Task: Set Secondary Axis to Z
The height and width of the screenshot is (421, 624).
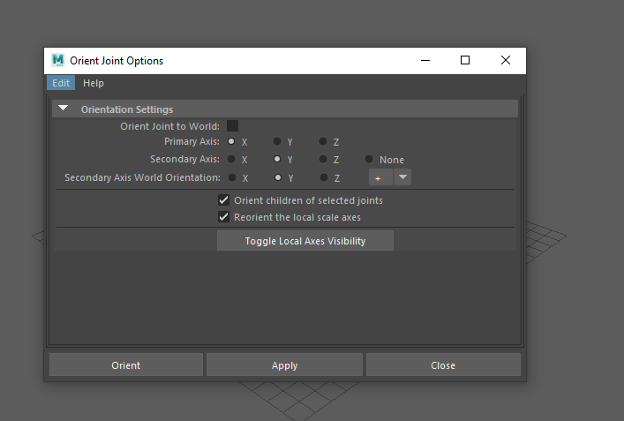Action: coord(323,160)
